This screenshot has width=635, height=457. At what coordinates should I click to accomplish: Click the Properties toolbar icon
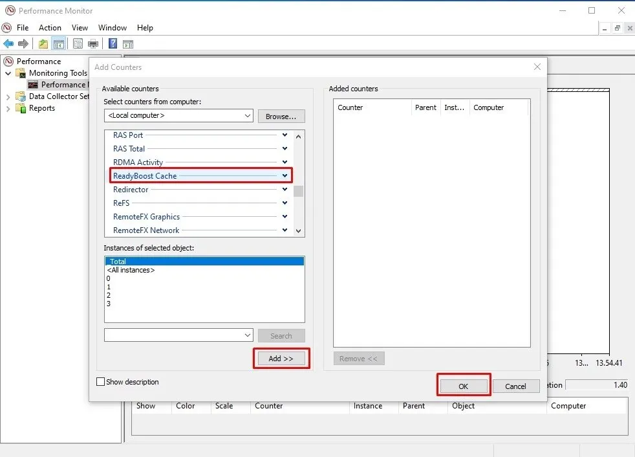pos(78,44)
